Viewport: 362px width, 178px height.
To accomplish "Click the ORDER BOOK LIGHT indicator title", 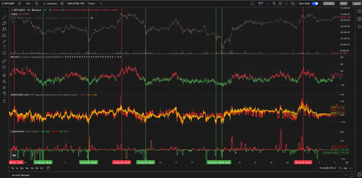I will click(x=20, y=95).
